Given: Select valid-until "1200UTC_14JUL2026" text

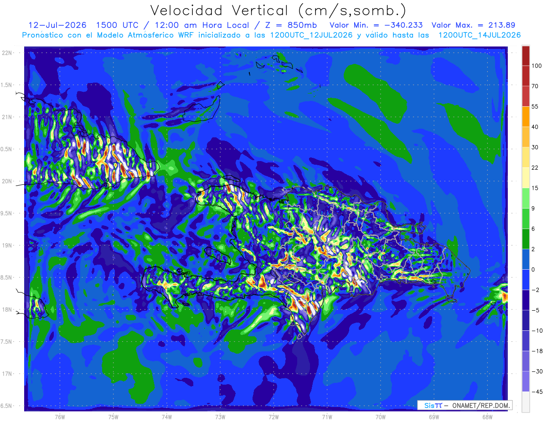Looking at the screenshot, I should 479,35.
